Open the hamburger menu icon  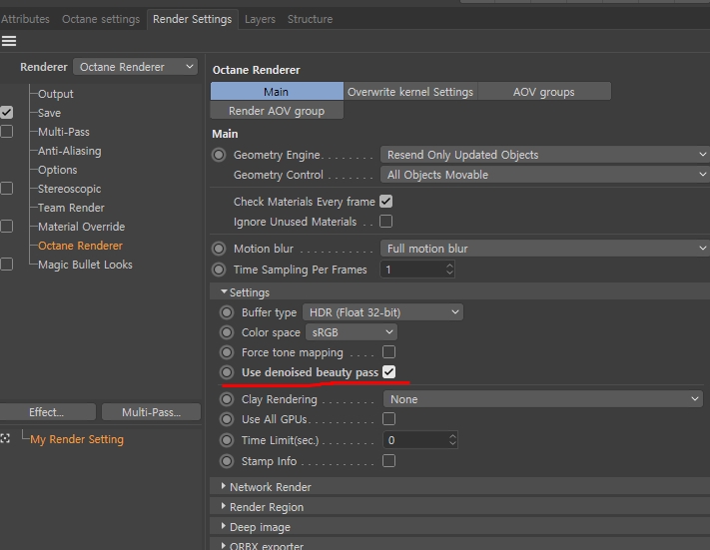[x=9, y=41]
